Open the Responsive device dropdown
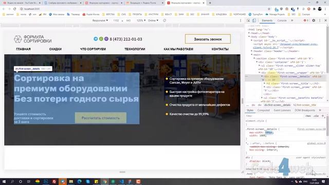The height and width of the screenshot is (185, 329). click(100, 21)
